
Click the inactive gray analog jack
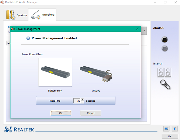pos(164,48)
